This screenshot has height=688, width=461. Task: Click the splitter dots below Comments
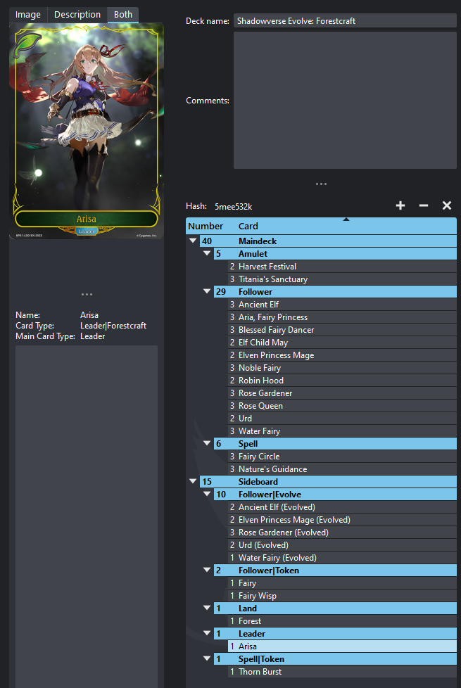(321, 184)
